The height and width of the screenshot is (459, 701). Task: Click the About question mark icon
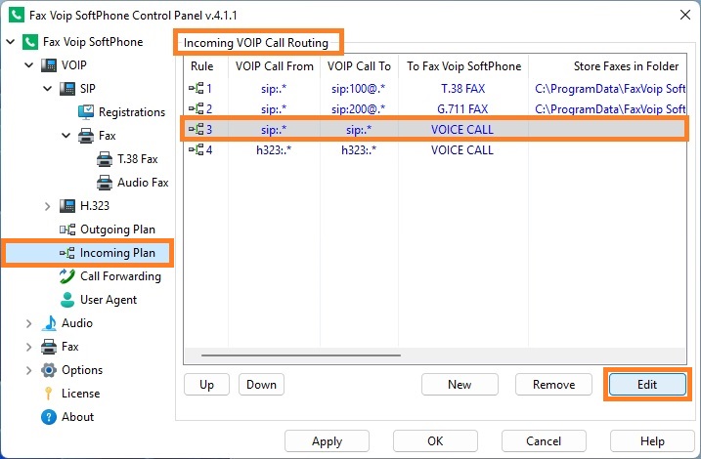tap(49, 417)
